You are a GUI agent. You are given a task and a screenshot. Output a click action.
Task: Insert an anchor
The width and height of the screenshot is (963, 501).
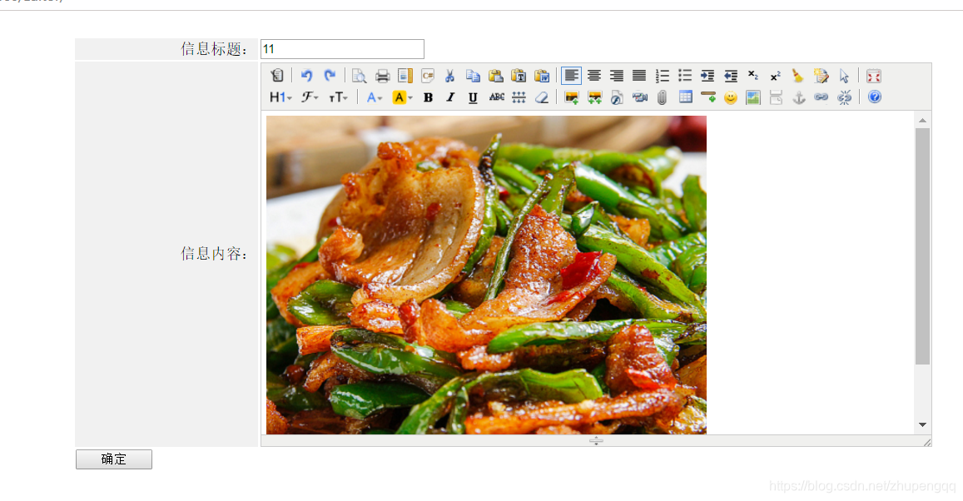pyautogui.click(x=798, y=97)
